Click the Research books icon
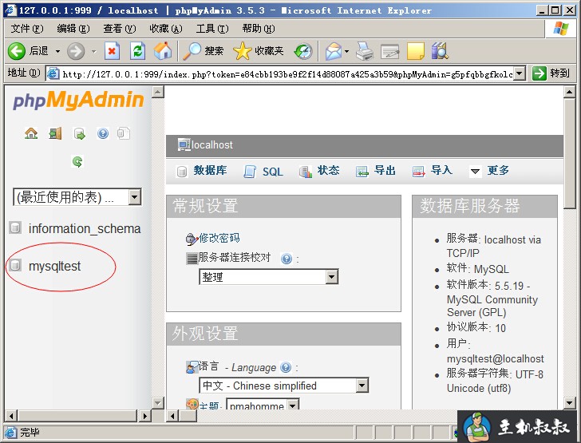This screenshot has width=581, height=443. pos(440,51)
